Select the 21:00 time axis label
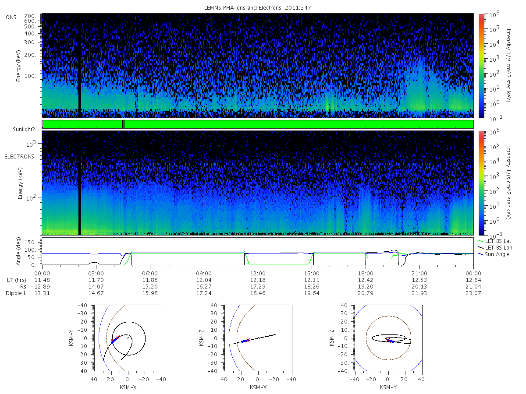Screen dimensions: 526x394 click(419, 273)
